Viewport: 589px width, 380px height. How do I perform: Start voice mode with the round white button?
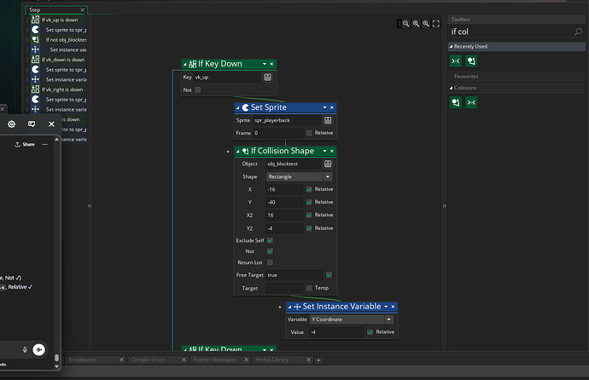pos(38,349)
